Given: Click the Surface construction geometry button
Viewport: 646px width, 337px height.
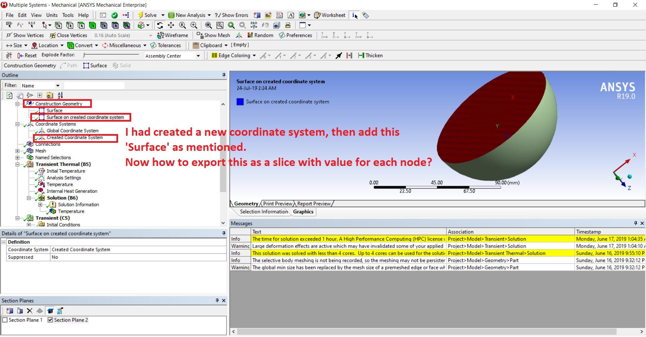Looking at the screenshot, I should coord(95,66).
